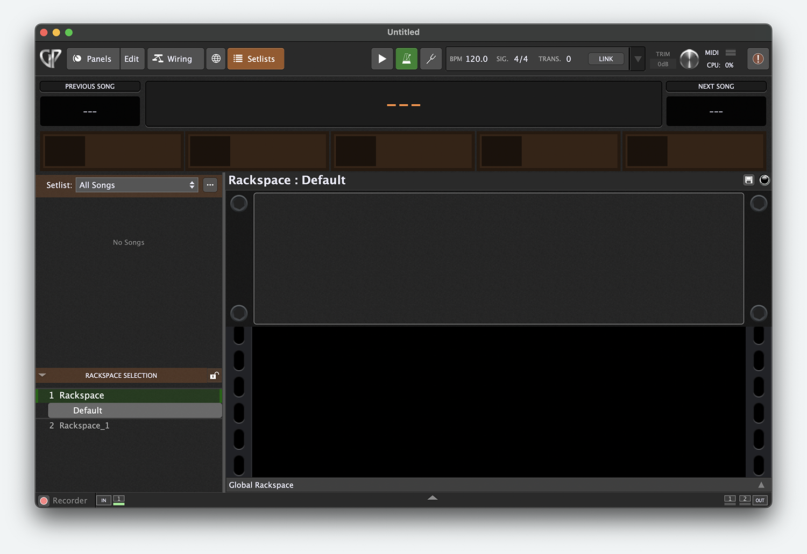Screen dimensions: 807x554
Task: Expand the Global Rackspace panel arrow
Action: coord(761,485)
